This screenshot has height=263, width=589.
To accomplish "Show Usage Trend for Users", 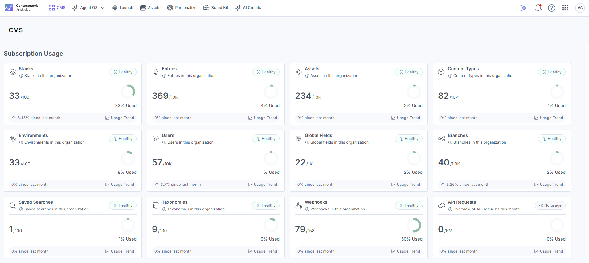I will [263, 185].
